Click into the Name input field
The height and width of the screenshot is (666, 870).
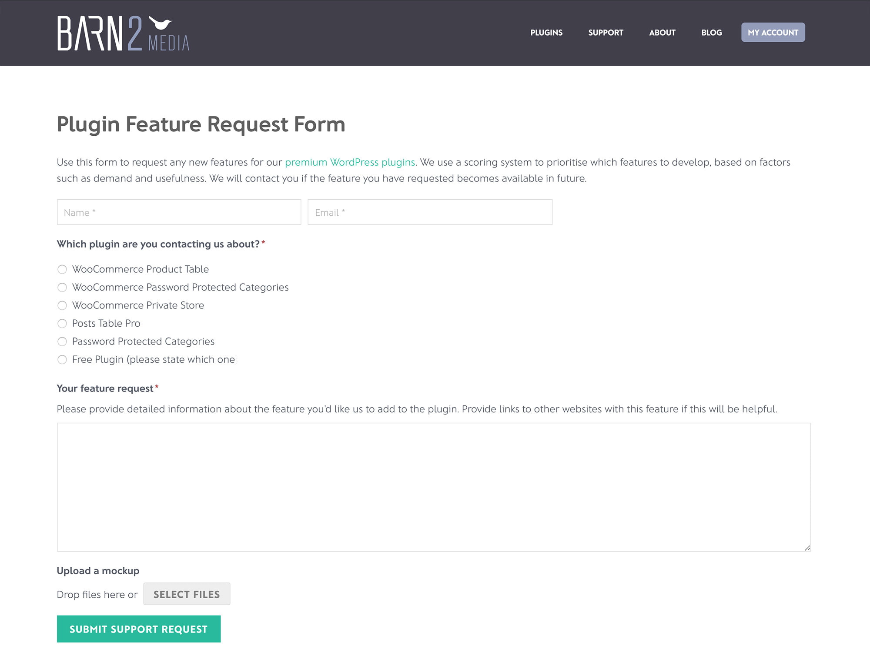click(x=178, y=212)
